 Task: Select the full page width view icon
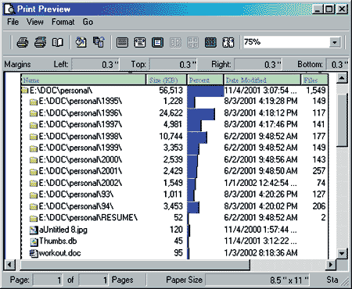[122, 42]
